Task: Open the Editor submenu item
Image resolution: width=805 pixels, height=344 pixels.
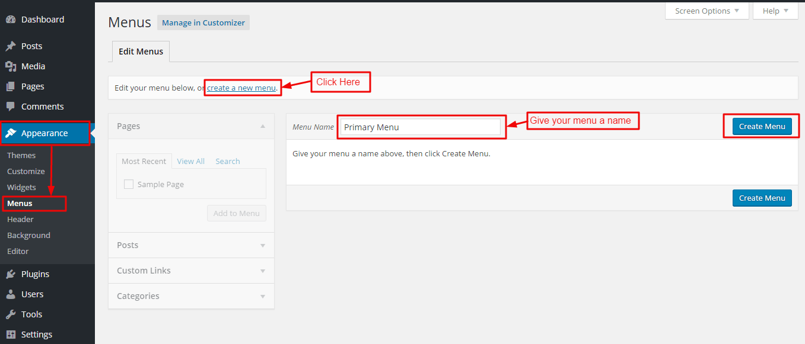Action: pyautogui.click(x=18, y=251)
